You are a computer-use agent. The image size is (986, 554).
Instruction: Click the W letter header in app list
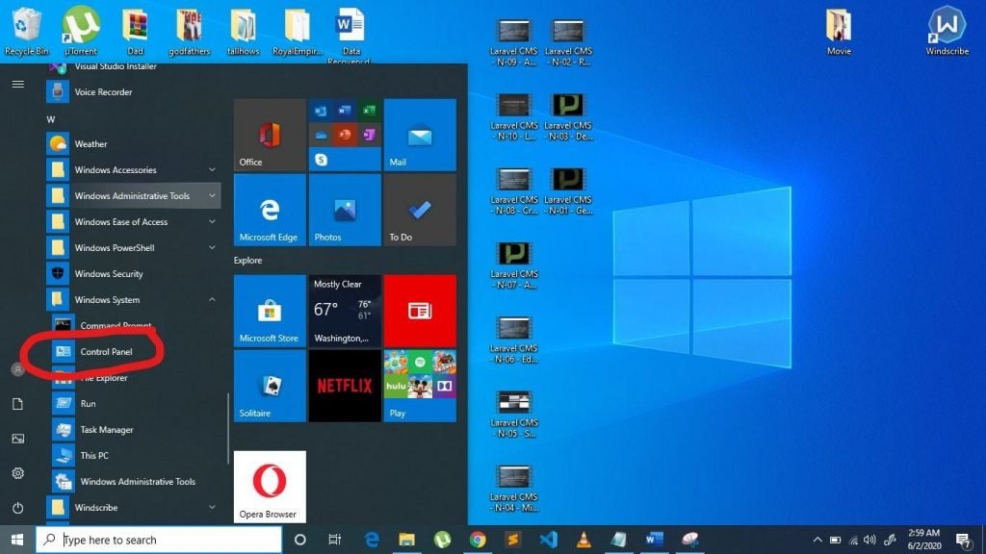50,119
